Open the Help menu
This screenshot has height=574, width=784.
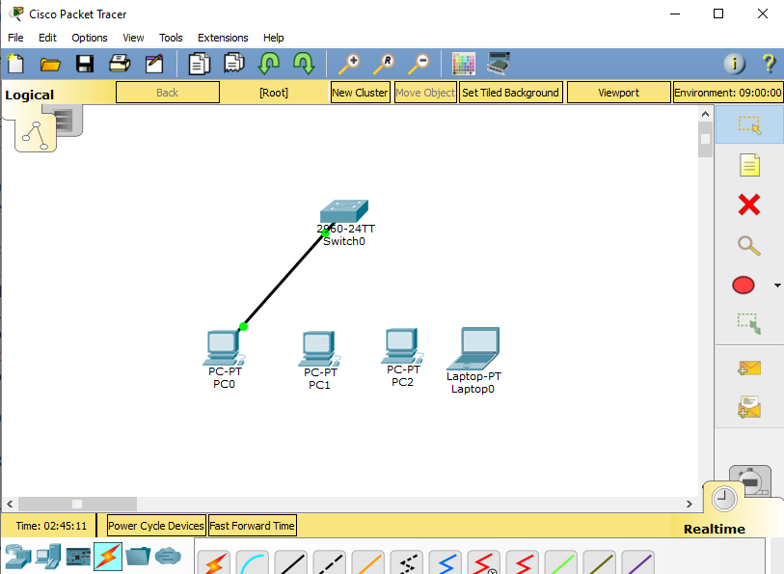click(x=274, y=38)
